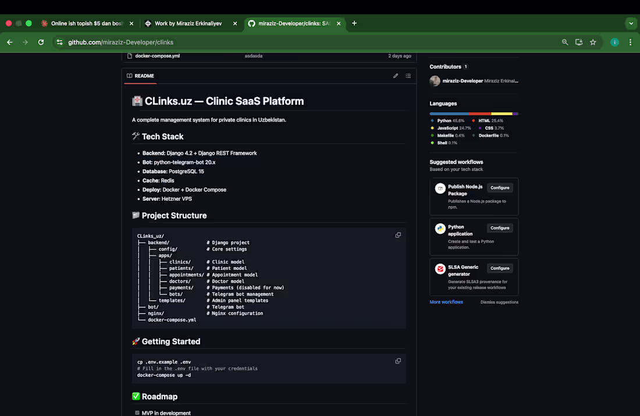Open the asdasda commit message
640x416 pixels.
point(254,56)
